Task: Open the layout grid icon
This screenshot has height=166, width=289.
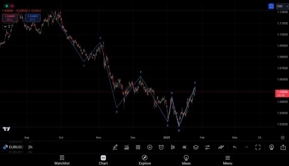Action: pos(138,147)
